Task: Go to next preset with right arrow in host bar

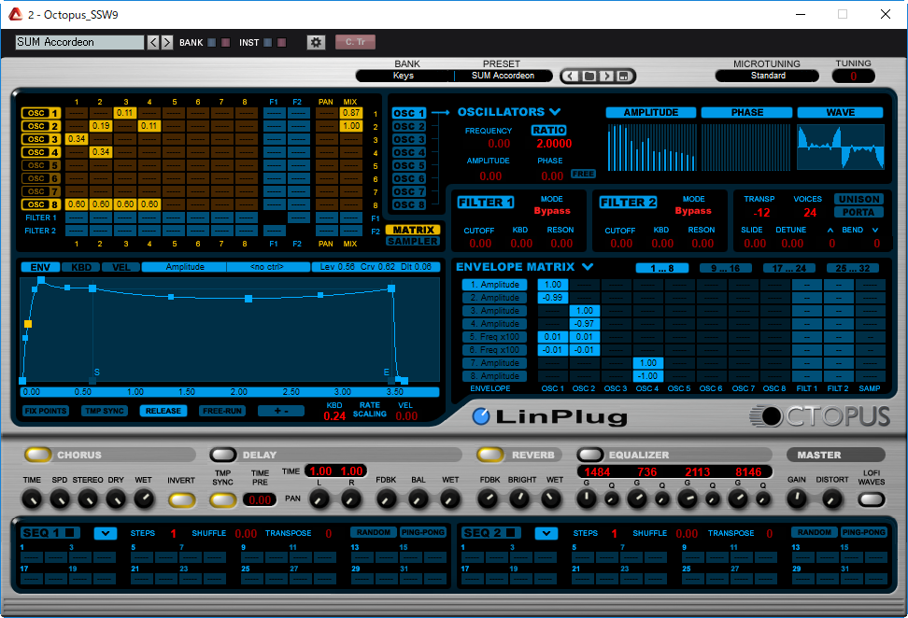Action: 167,42
